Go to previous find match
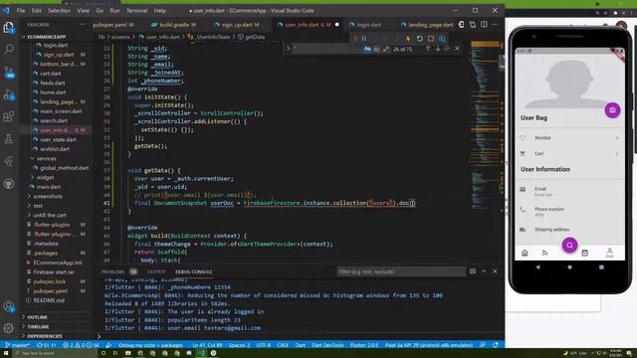The image size is (637, 358). coord(428,49)
